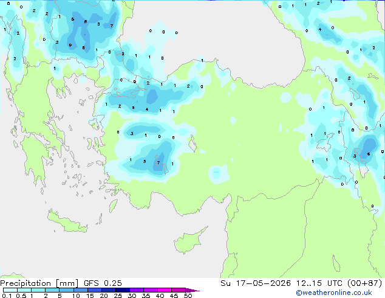Select magenta legend swatch between 40 and 45

[x=165, y=290]
